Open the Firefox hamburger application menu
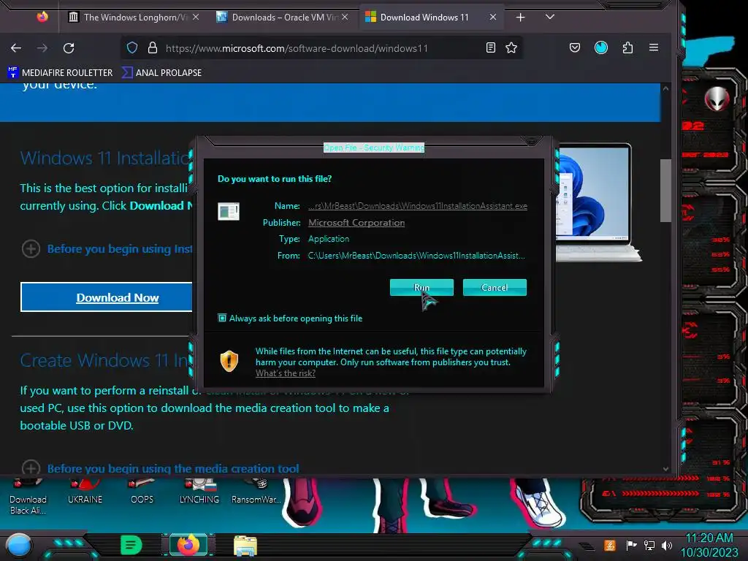This screenshot has height=561, width=748. (654, 47)
